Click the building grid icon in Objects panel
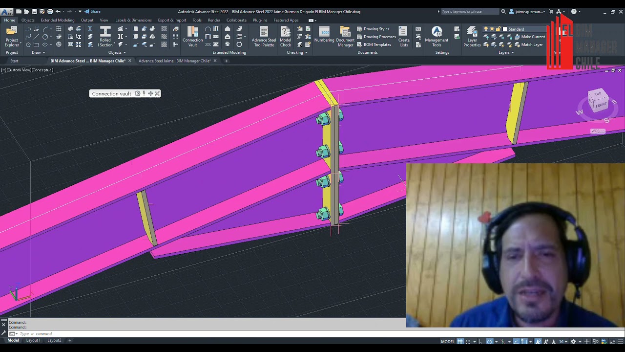The height and width of the screenshot is (352, 625). 59,29
